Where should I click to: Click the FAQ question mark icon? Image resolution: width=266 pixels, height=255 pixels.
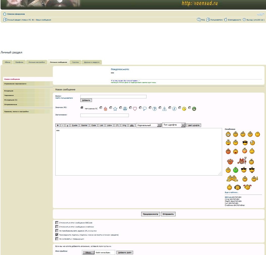click(x=199, y=20)
